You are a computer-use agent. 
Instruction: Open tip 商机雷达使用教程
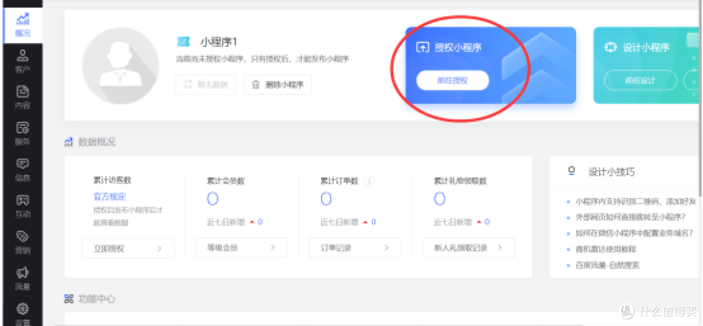point(605,249)
